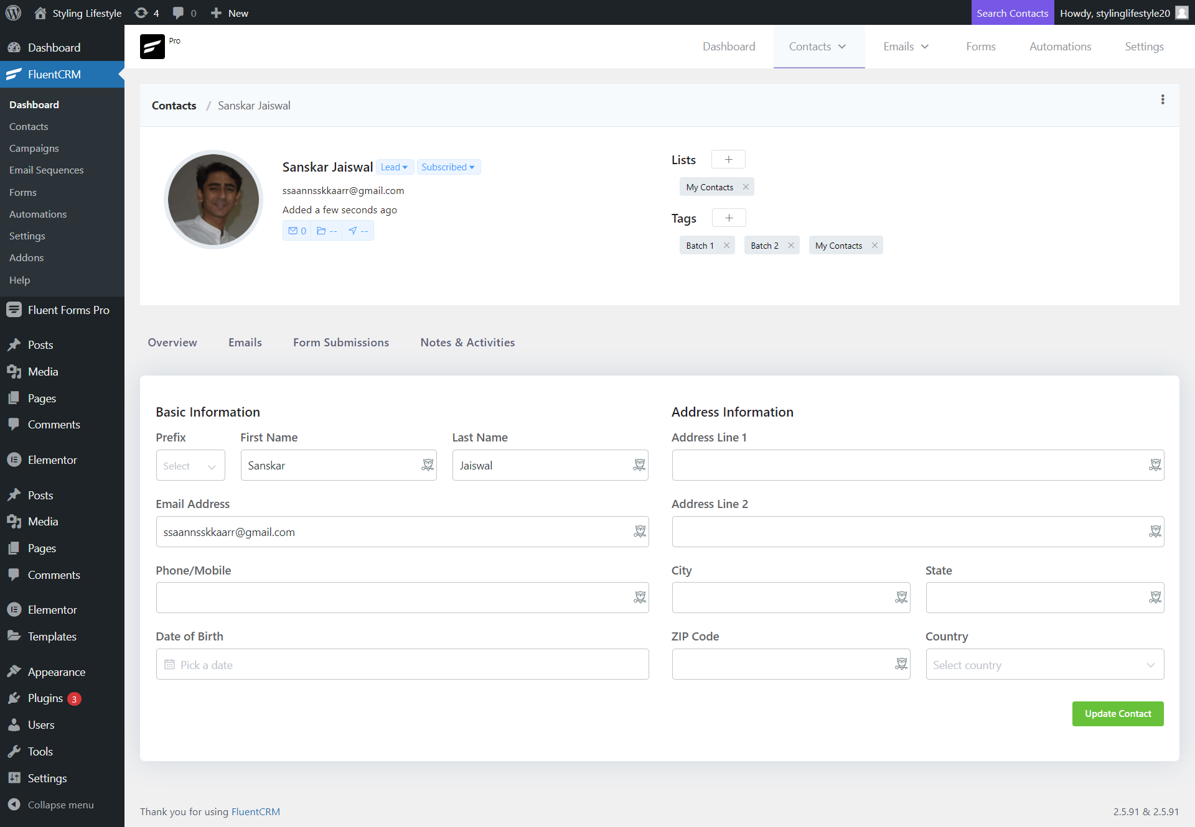Viewport: 1195px width, 827px height.
Task: Add contact to a list plus button
Action: click(x=728, y=160)
